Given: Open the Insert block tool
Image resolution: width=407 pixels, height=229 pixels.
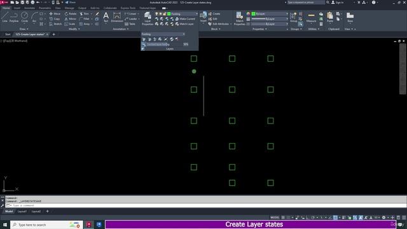Looking at the screenshot, I should [203, 17].
